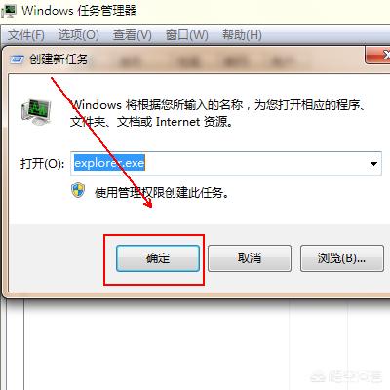Open the 选项(O) menu
Screen dimensions: 390x390
point(79,35)
